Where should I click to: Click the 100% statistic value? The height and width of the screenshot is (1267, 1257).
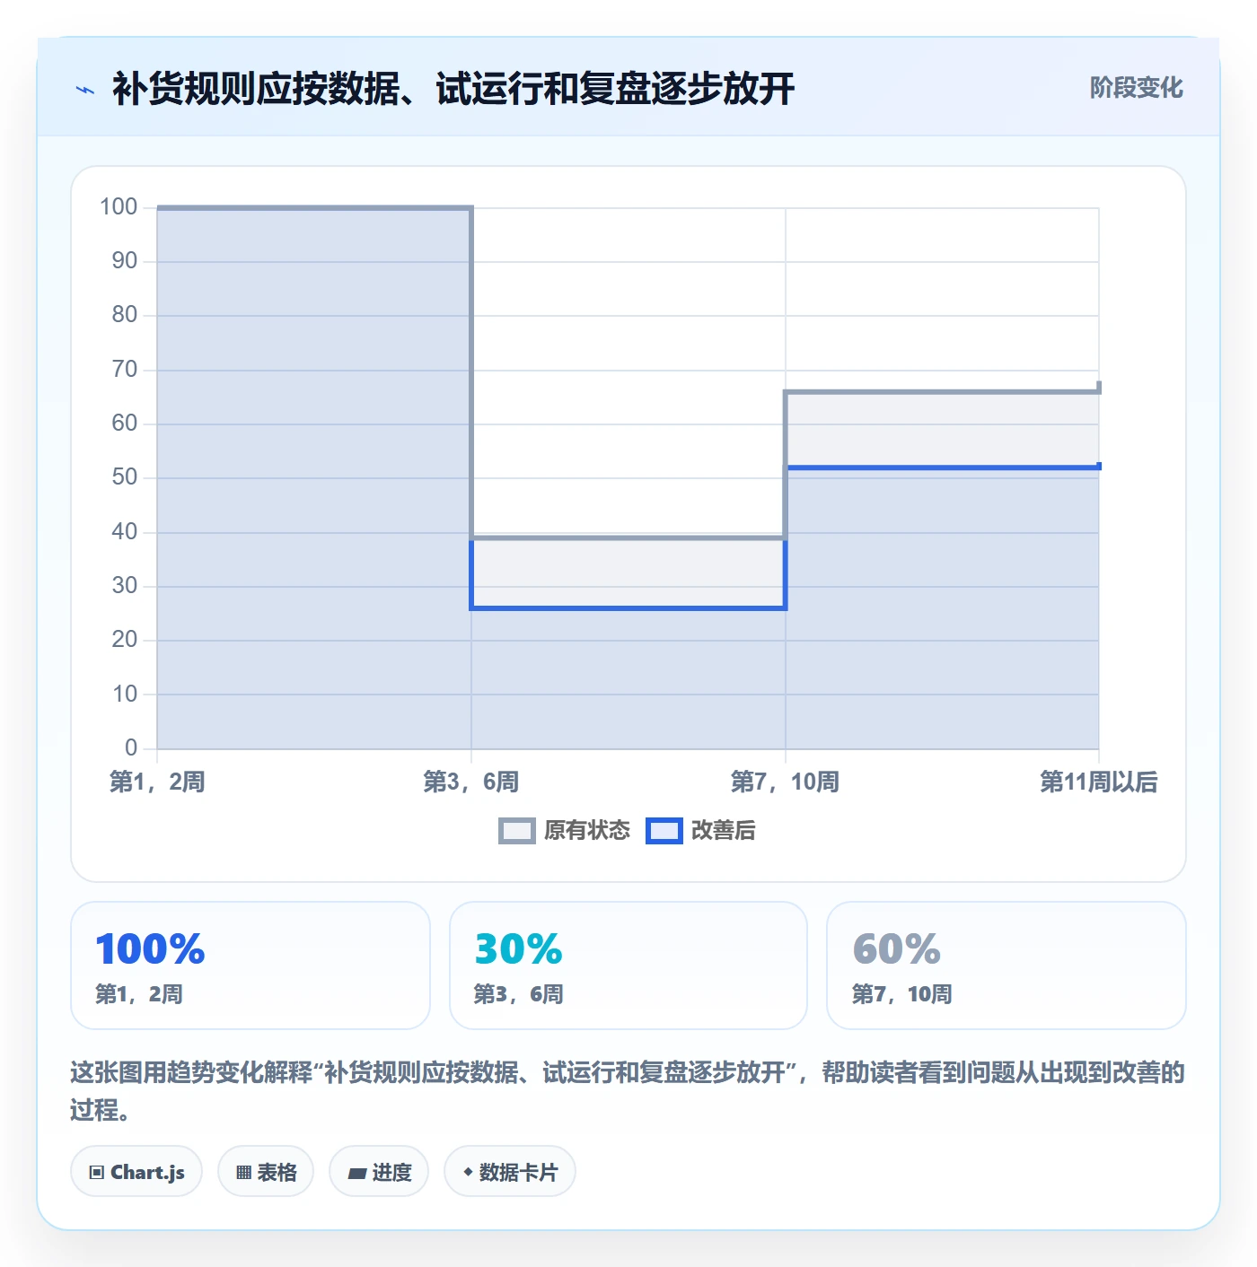coord(150,948)
